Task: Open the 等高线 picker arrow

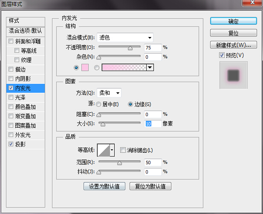Action: (112, 150)
